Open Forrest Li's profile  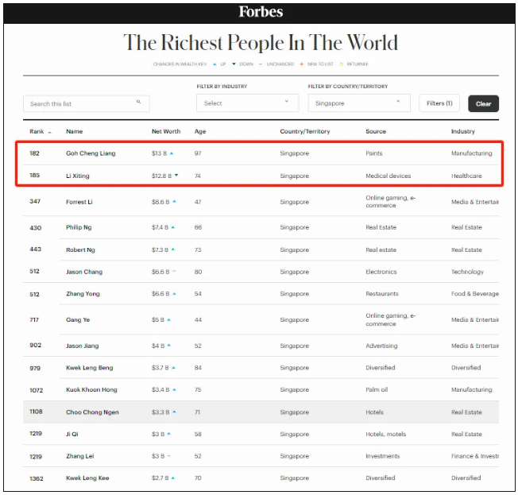[79, 202]
